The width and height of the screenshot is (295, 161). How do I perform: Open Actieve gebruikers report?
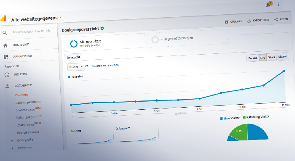coord(28,102)
